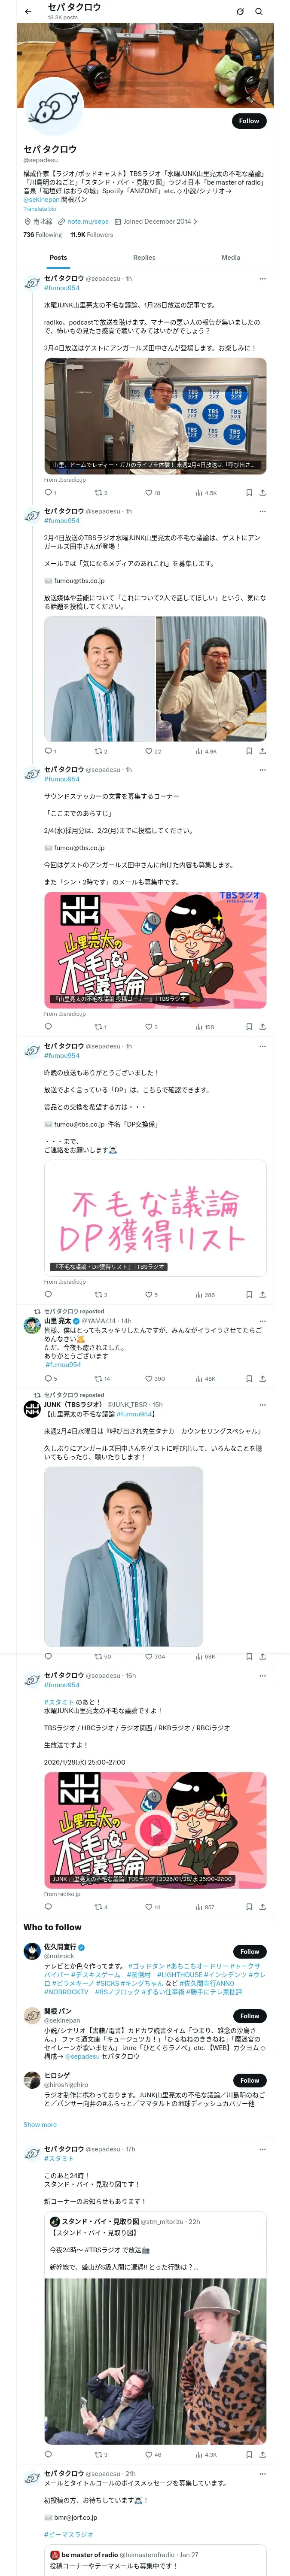
Task: Open the search icon in profile header
Action: tap(259, 12)
